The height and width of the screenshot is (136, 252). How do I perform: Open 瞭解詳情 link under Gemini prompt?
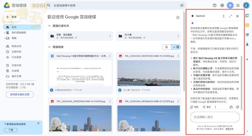click(x=230, y=129)
